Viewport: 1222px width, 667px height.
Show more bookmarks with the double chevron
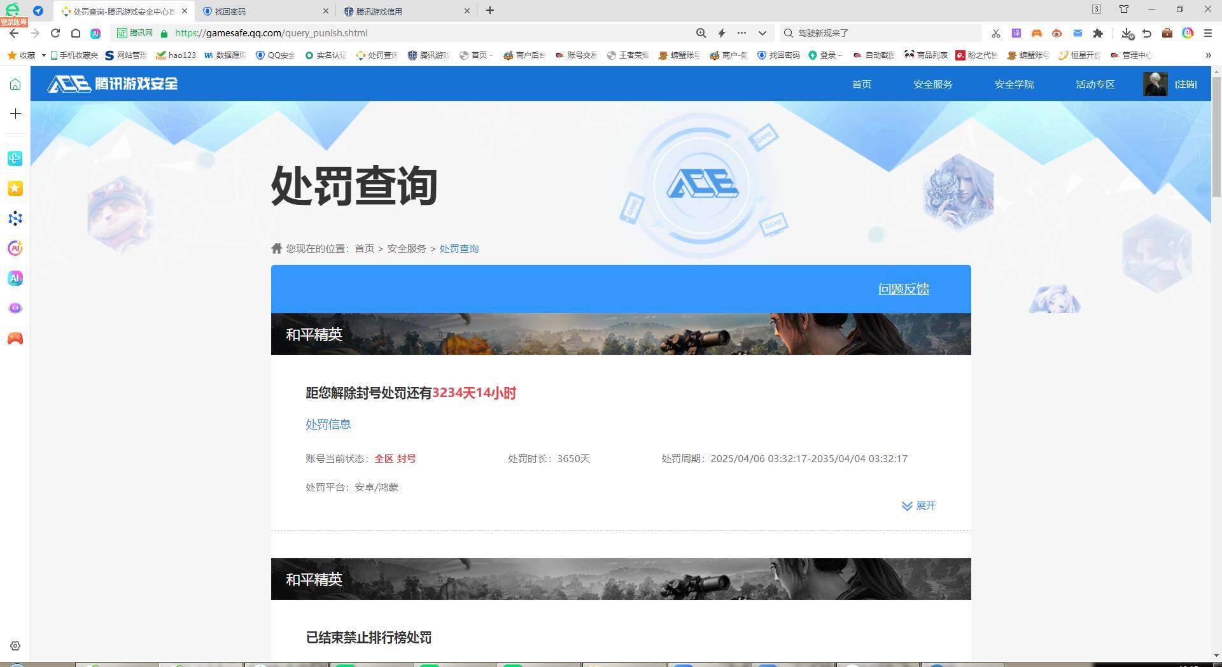(1208, 55)
